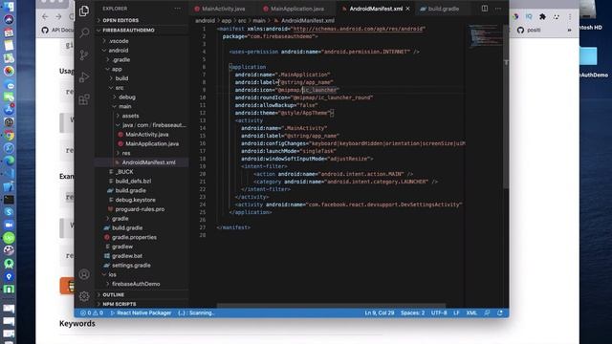Screen dimensions: 612x344
Task: Change line ending via LF status item
Action: point(456,312)
